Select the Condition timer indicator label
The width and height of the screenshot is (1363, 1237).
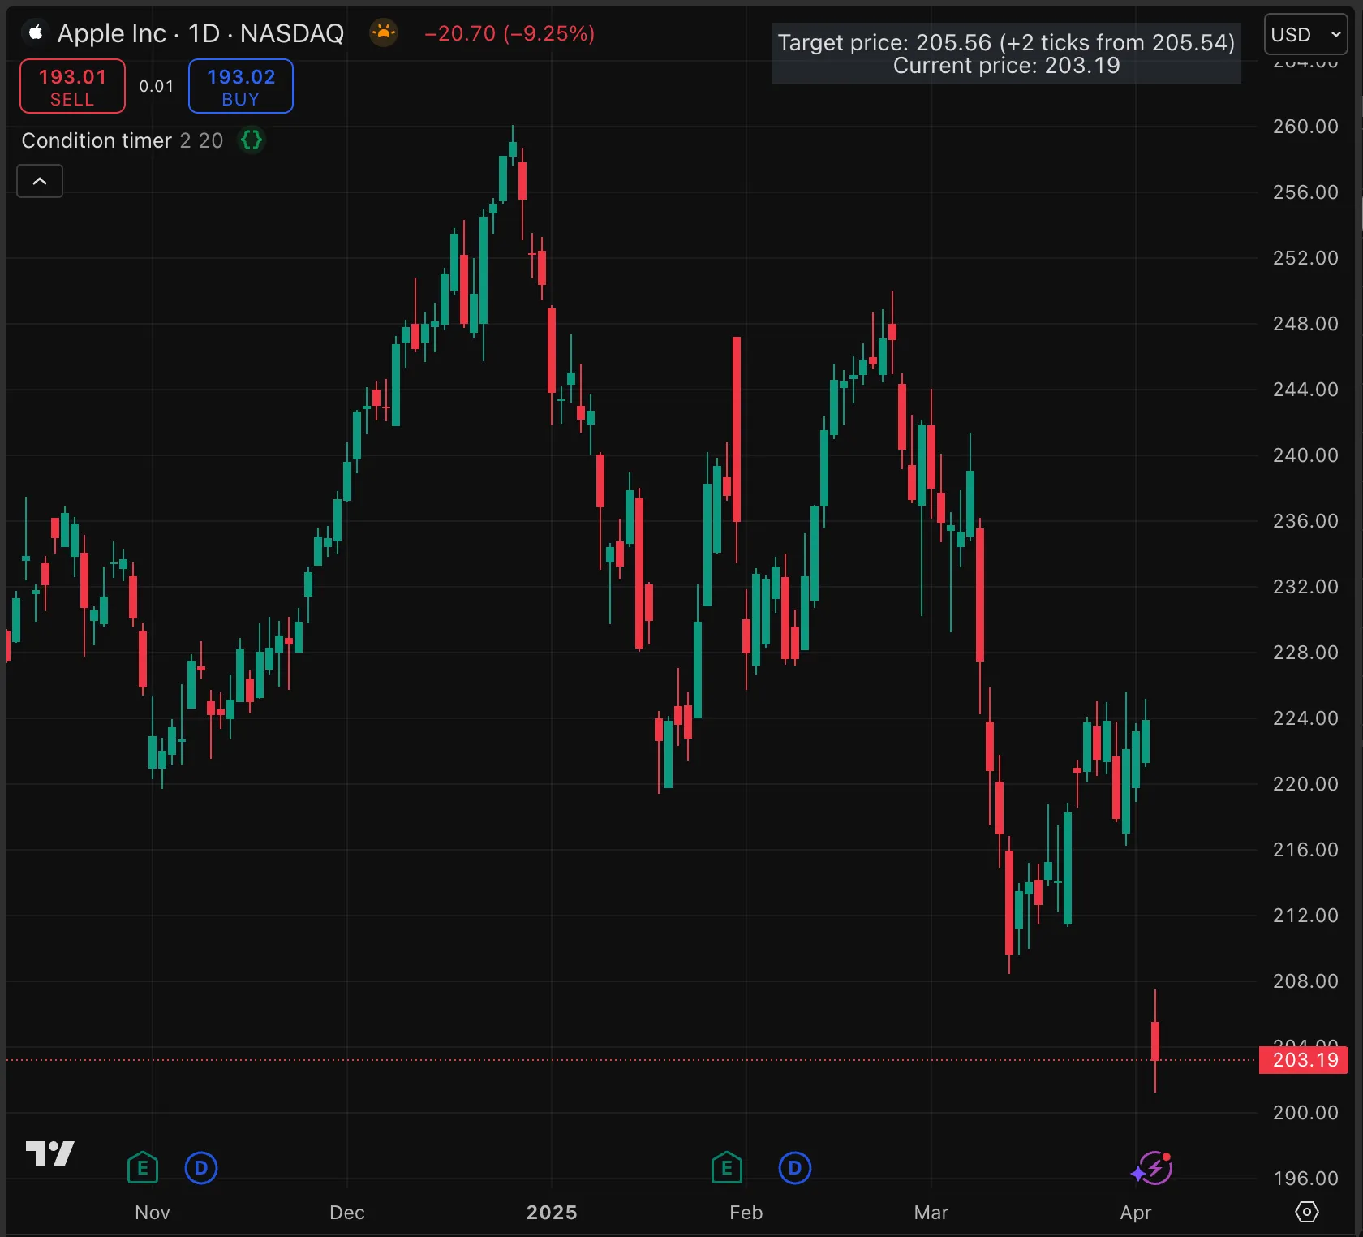[x=97, y=140]
